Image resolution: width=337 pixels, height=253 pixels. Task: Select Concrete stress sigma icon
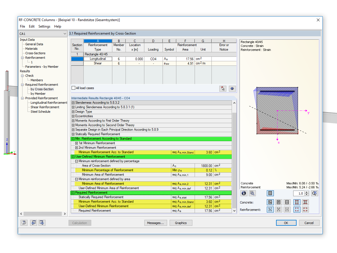(279, 202)
